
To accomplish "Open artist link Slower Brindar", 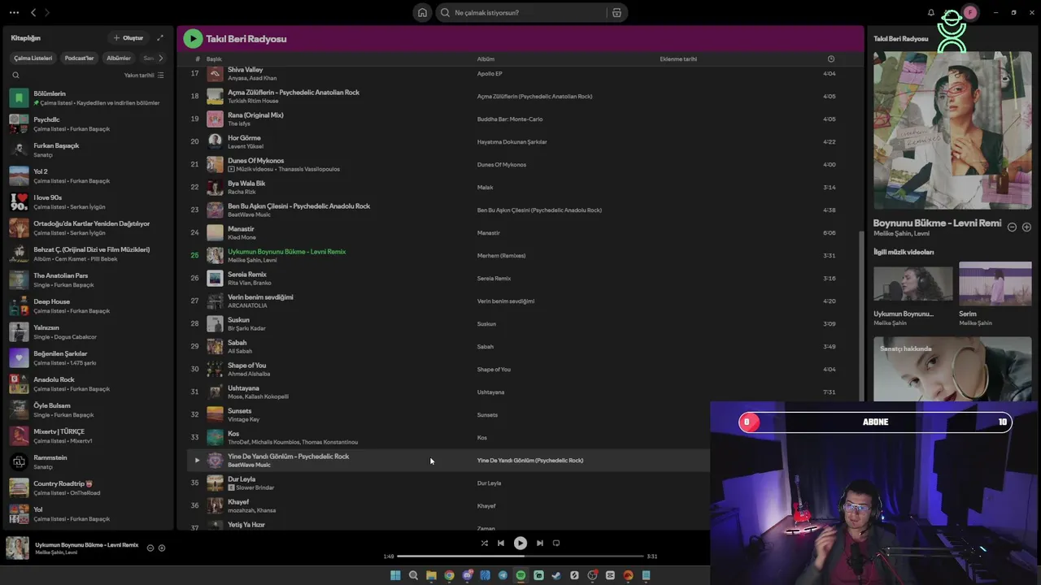I will pos(255,487).
